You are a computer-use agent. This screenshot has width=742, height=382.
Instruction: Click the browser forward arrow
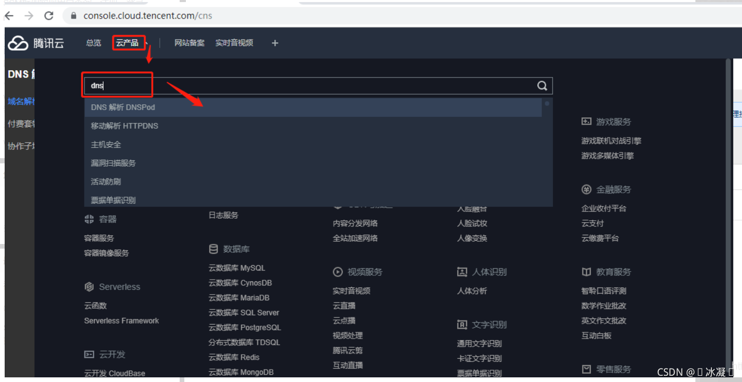(29, 16)
